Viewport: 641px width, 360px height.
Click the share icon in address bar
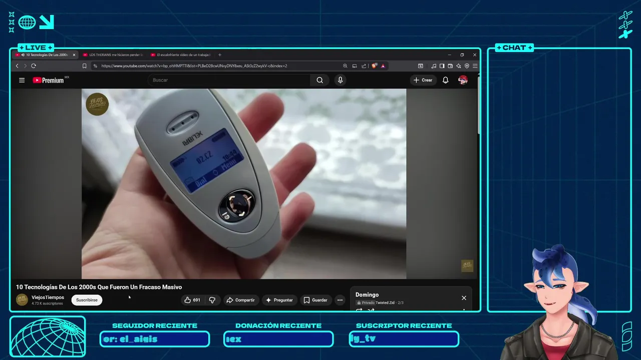coord(364,66)
